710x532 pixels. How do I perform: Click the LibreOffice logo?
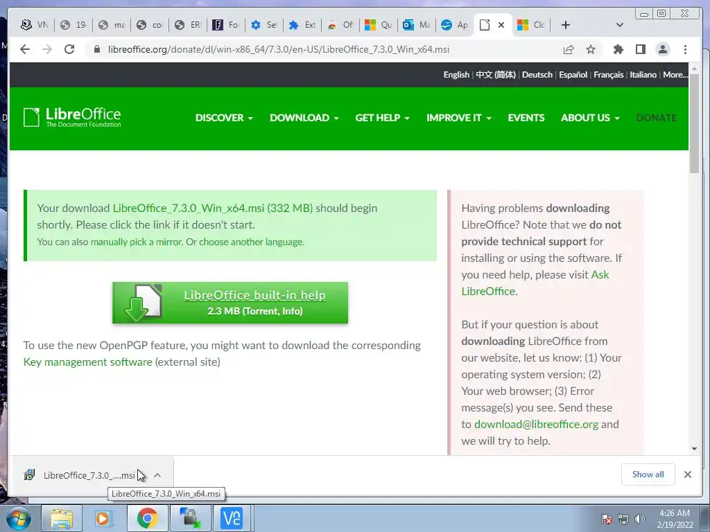pyautogui.click(x=72, y=118)
